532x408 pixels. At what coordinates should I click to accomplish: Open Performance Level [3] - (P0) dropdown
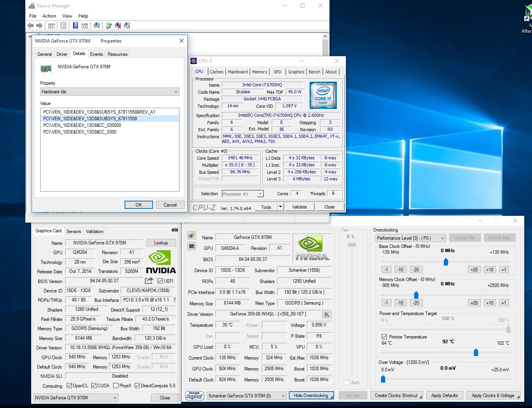411,238
